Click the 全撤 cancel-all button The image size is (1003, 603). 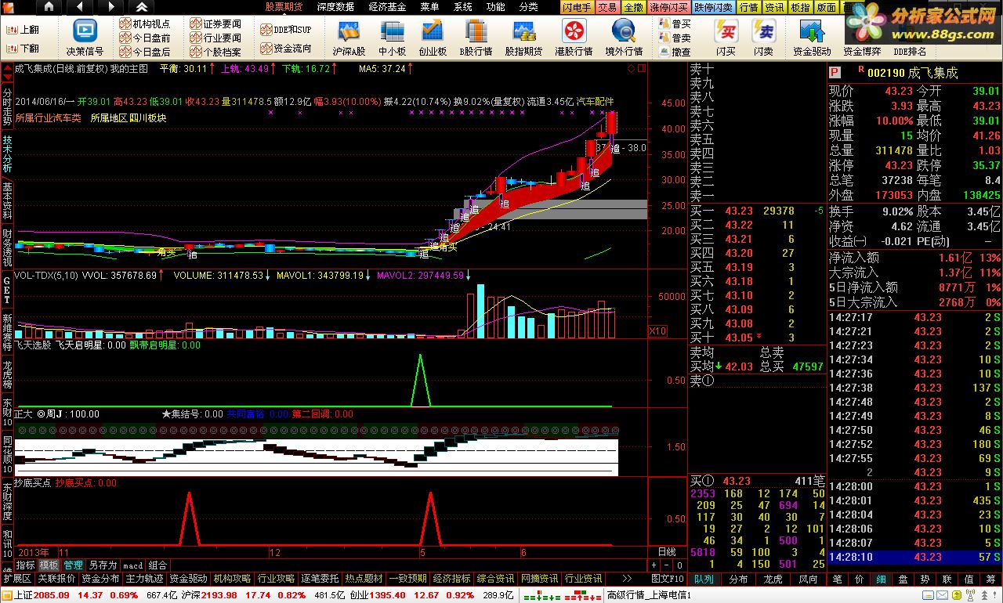[633, 7]
